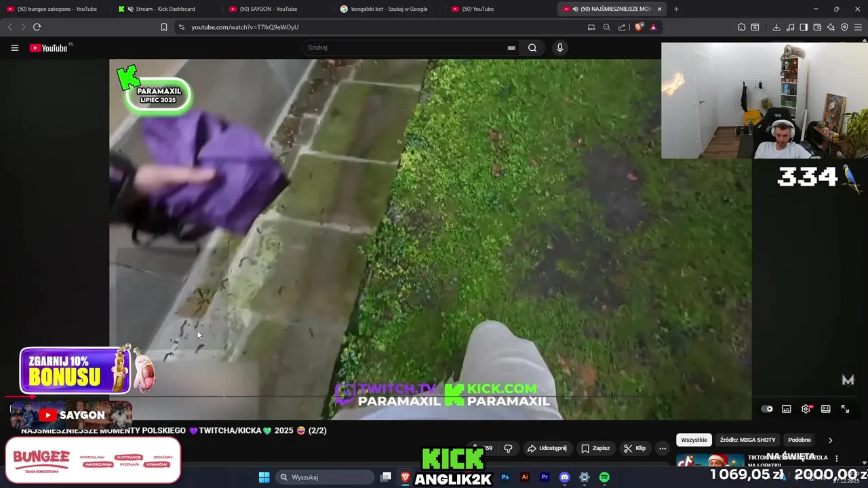Start voice search with the microphone icon
Image resolution: width=868 pixels, height=488 pixels.
559,47
